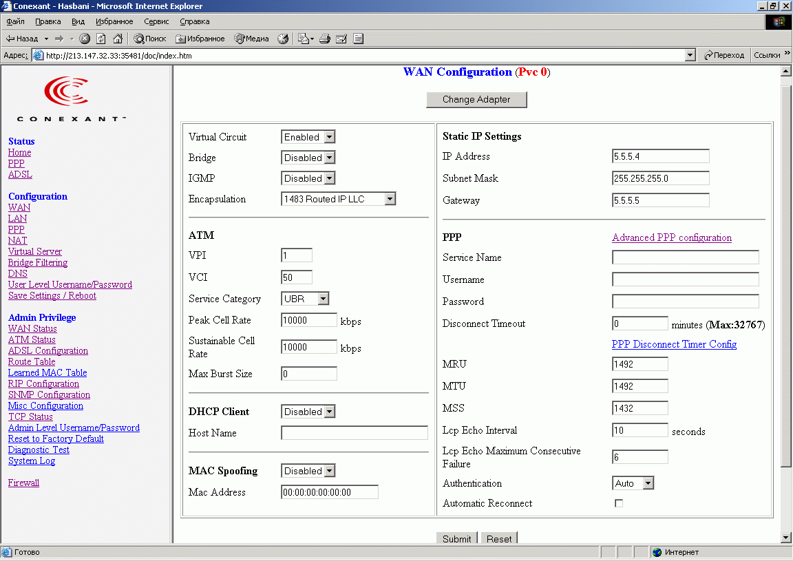Click the page vertical scrollbar thumb
793x561 pixels.
786,276
